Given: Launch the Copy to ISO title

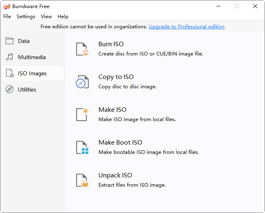Looking at the screenshot, I should click(x=116, y=77).
